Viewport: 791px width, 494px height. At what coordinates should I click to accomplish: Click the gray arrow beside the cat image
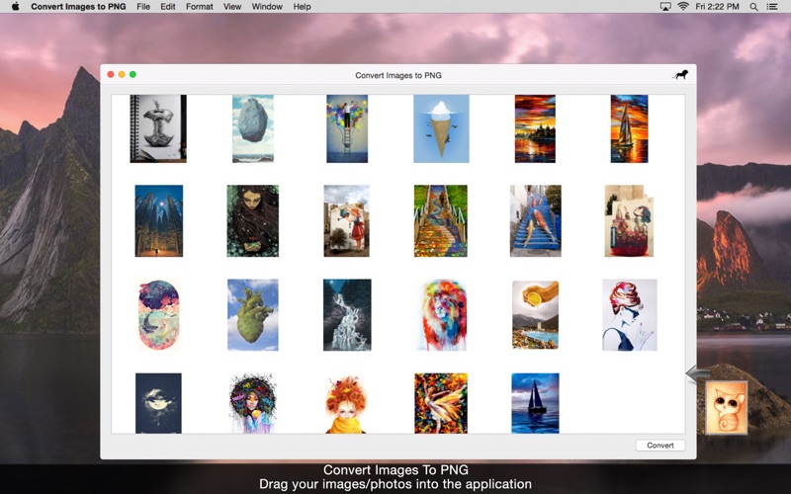[x=698, y=373]
